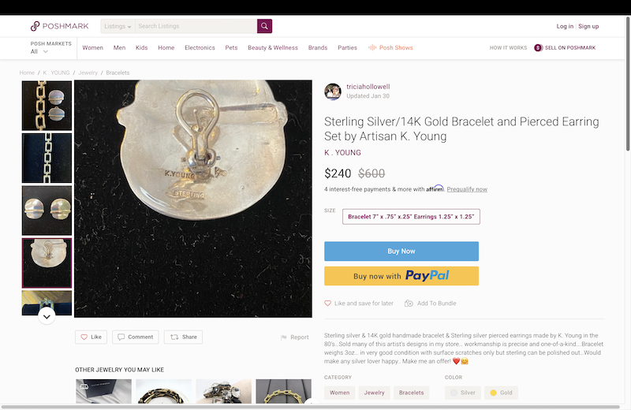Open the Electronics menu category

click(x=200, y=48)
